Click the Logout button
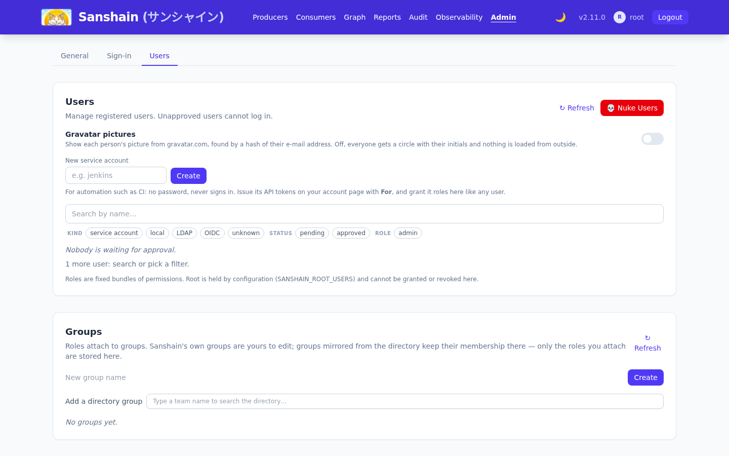 670,17
